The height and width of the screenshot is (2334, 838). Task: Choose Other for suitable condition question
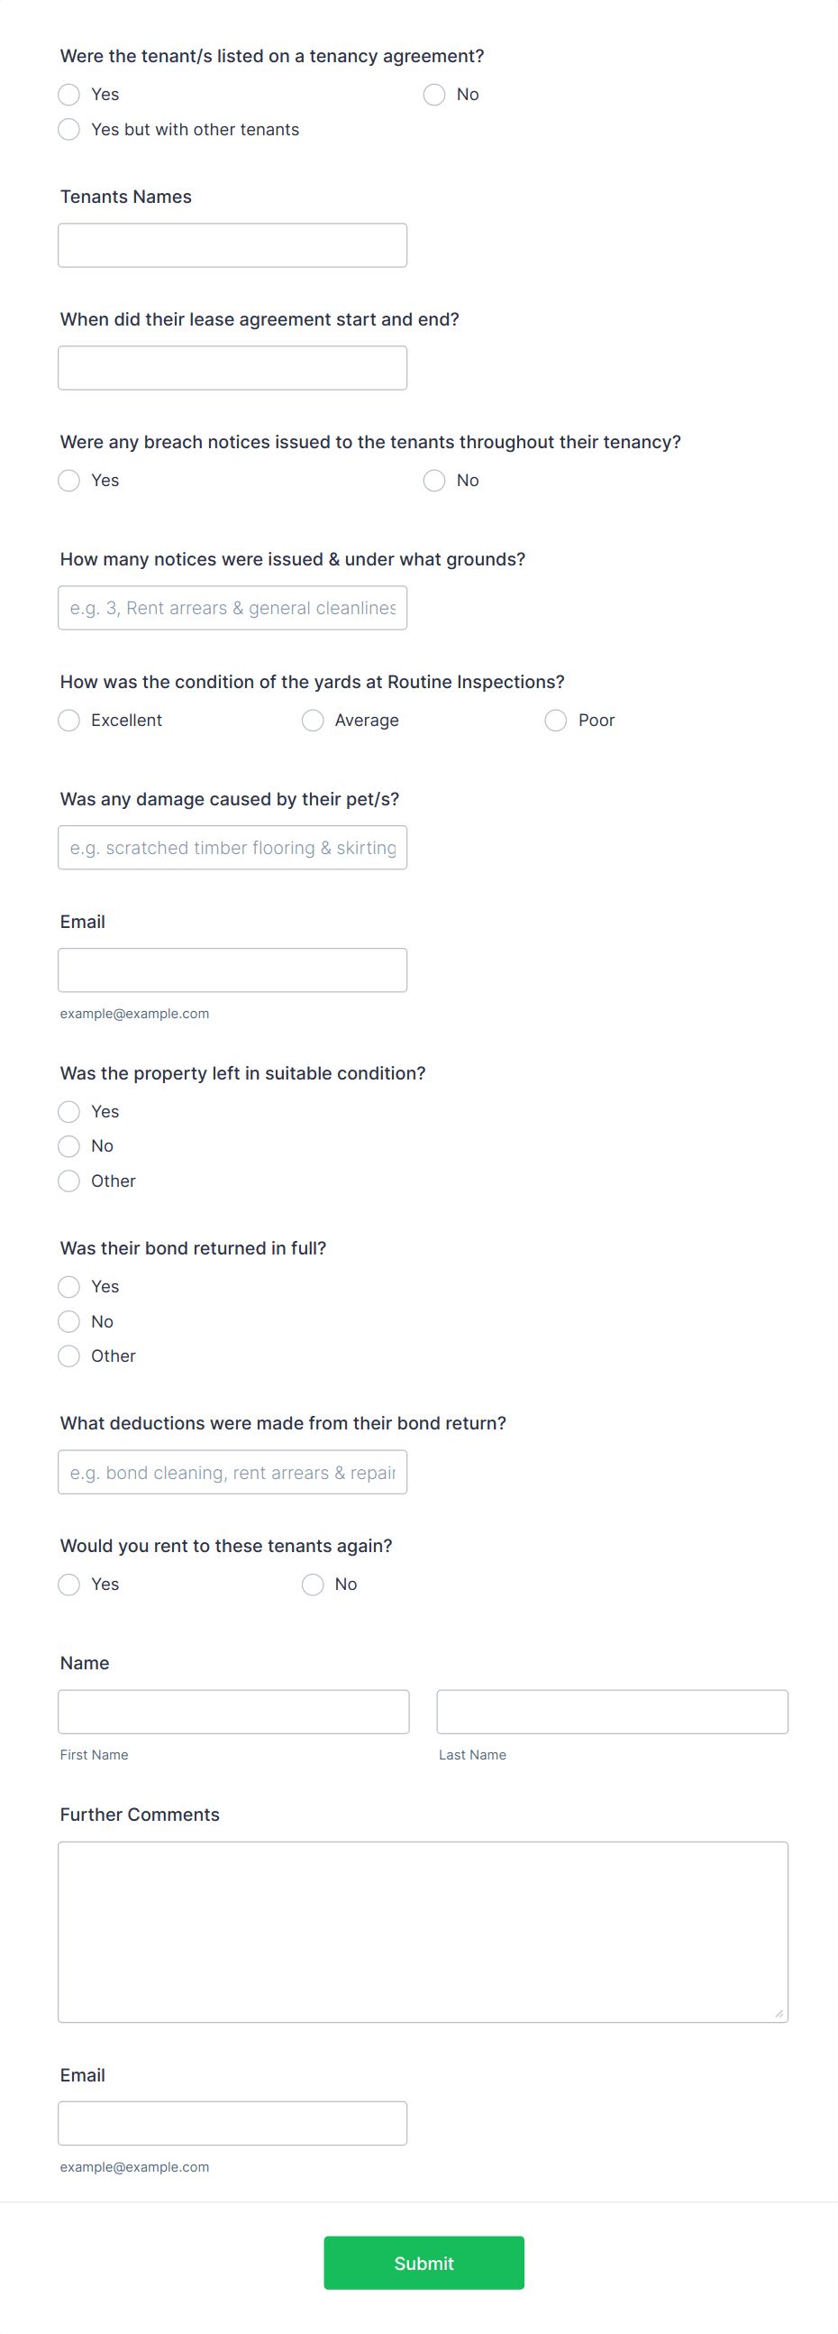(x=68, y=1181)
